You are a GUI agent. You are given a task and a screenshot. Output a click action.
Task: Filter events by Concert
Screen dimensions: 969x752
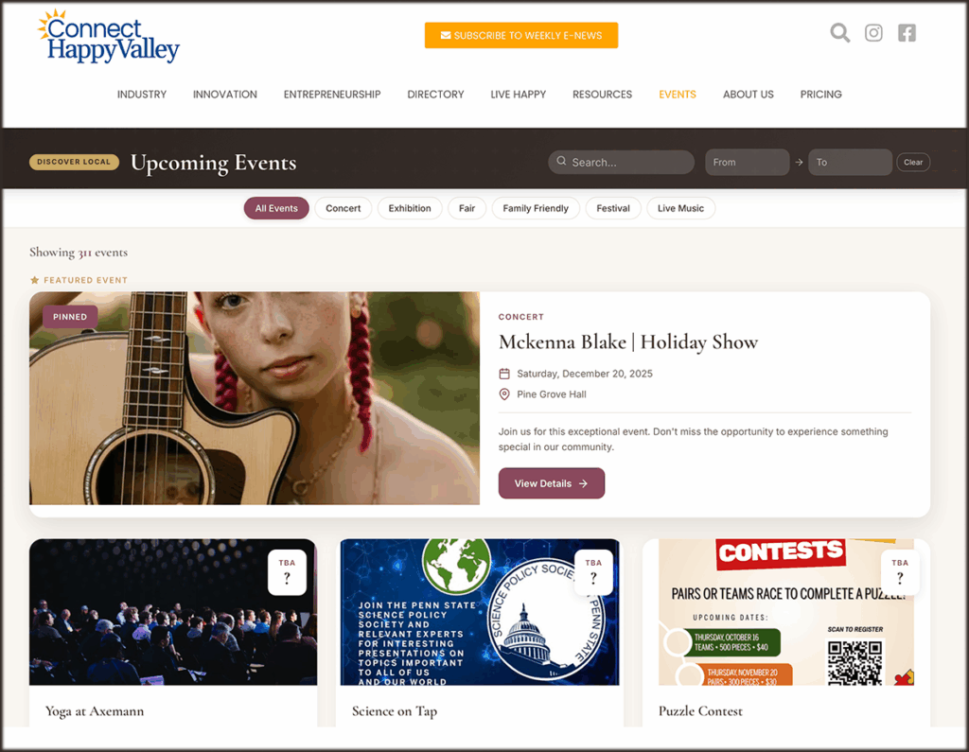point(343,208)
